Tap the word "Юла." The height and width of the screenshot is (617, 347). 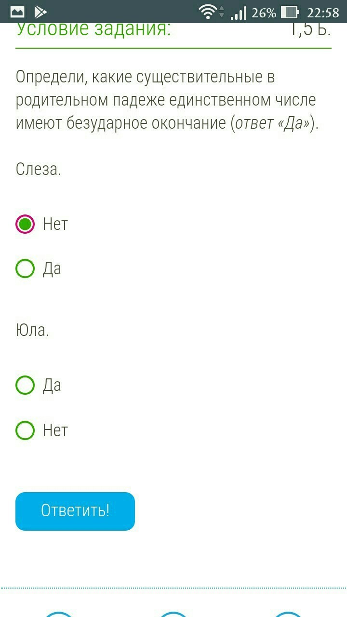pos(32,331)
